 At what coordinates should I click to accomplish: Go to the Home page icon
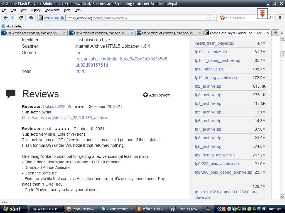[31, 18]
